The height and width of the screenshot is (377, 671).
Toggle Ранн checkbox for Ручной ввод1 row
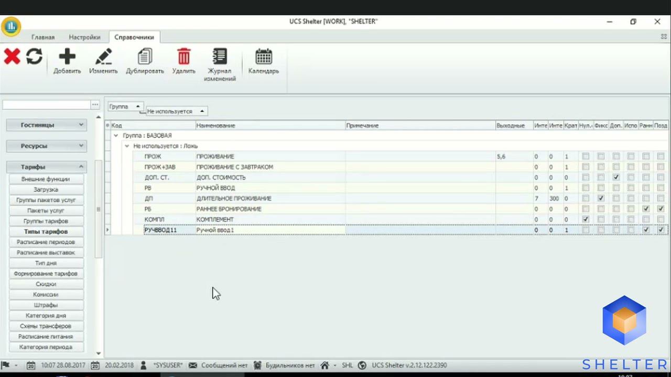646,230
